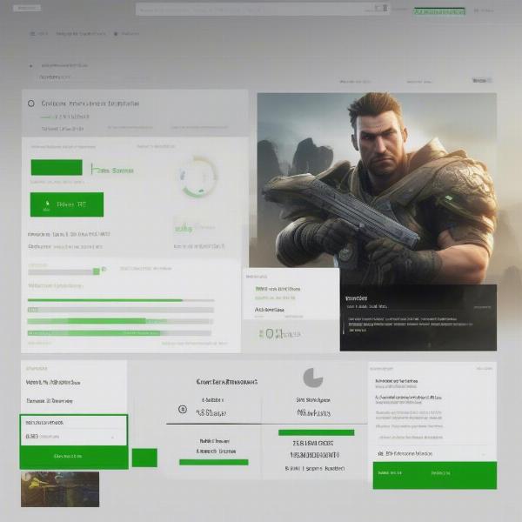Click the circled coin icon in the center bottom panel

point(183,409)
